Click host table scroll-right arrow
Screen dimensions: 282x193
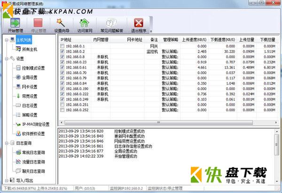pyautogui.click(x=276, y=123)
